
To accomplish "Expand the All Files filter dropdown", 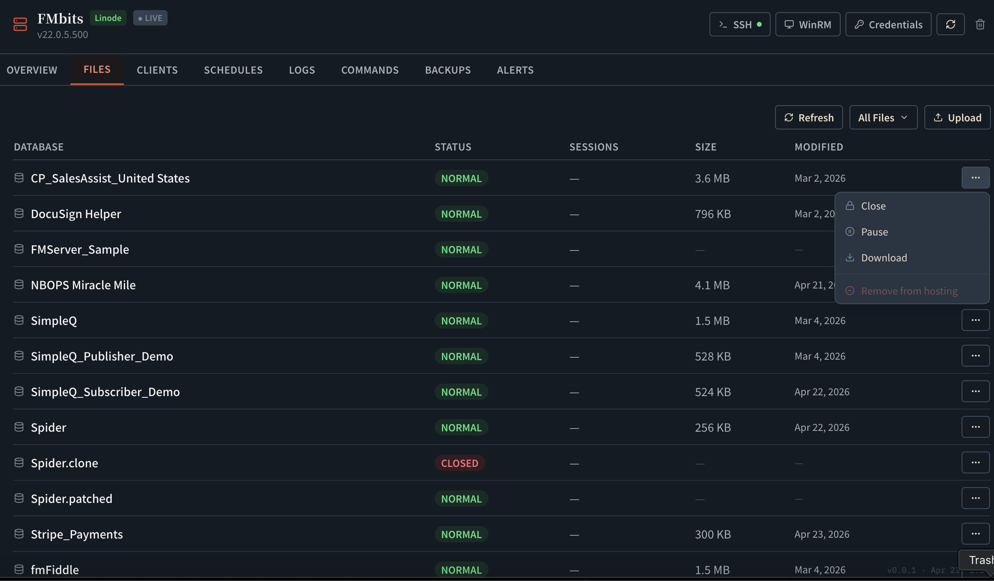I will pyautogui.click(x=883, y=118).
